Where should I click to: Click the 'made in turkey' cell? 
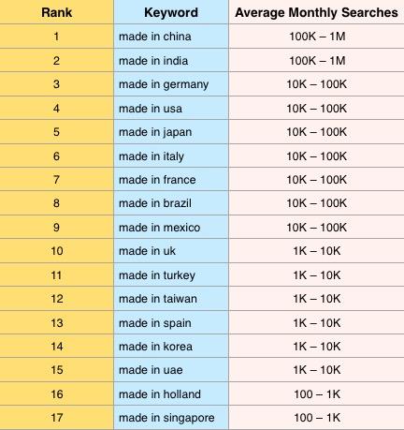171,274
